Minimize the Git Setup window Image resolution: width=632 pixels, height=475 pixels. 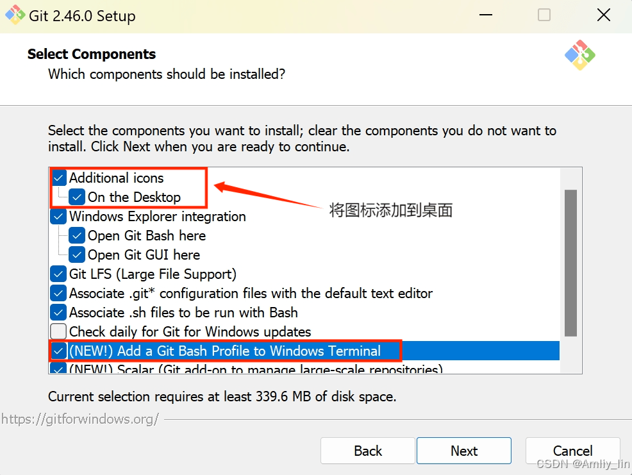[x=486, y=15]
